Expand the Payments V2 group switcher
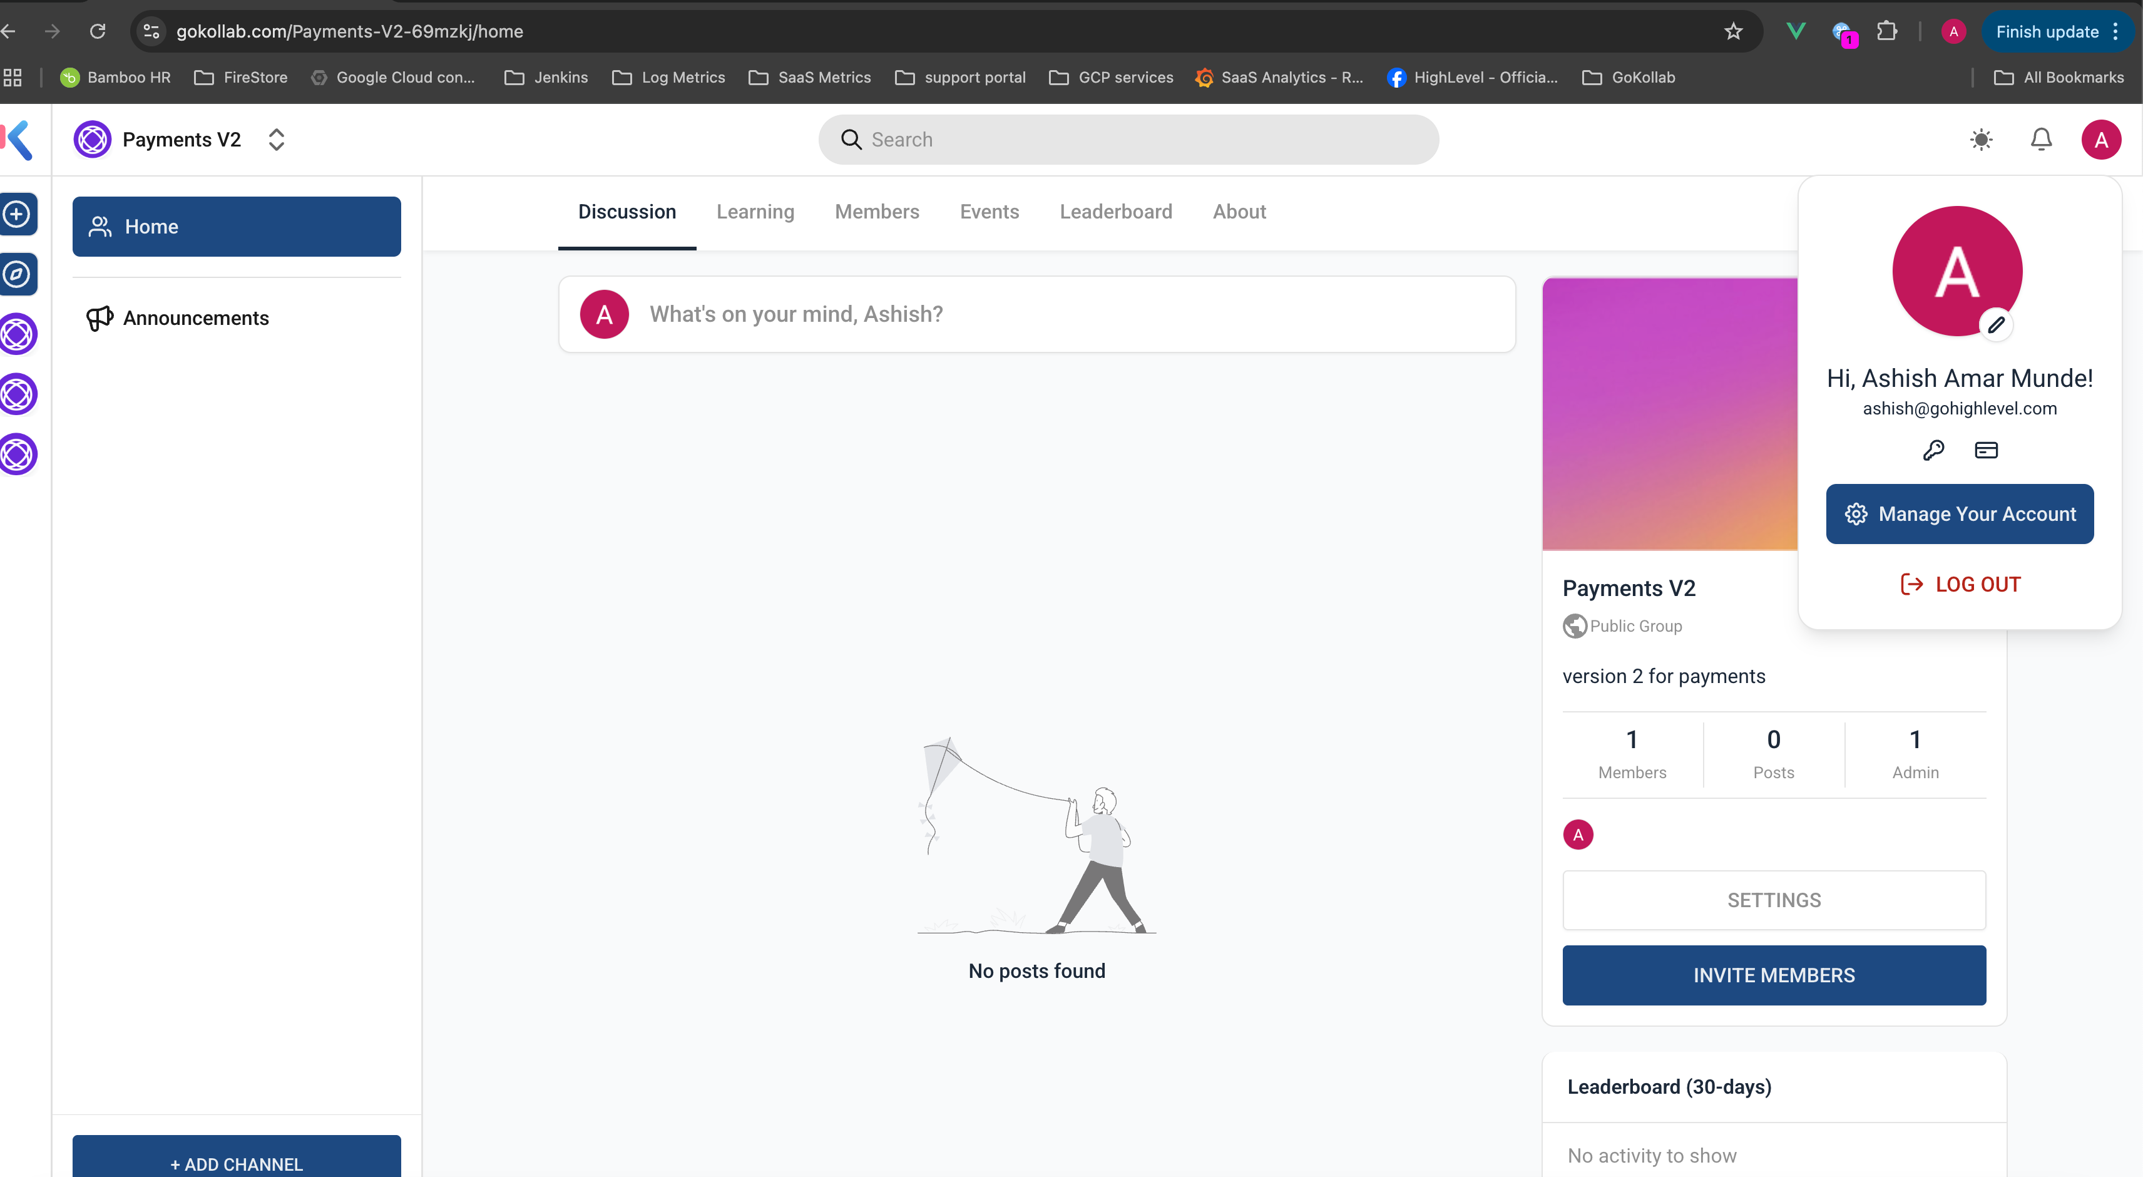Screen dimensions: 2143x1177 coord(276,140)
